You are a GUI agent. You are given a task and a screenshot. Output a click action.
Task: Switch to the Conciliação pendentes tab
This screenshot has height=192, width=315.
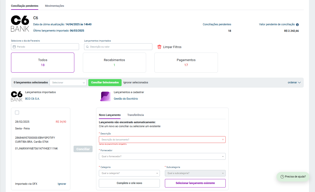[25, 6]
